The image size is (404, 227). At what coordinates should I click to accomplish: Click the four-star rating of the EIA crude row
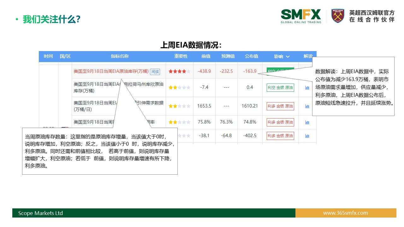[x=179, y=72]
